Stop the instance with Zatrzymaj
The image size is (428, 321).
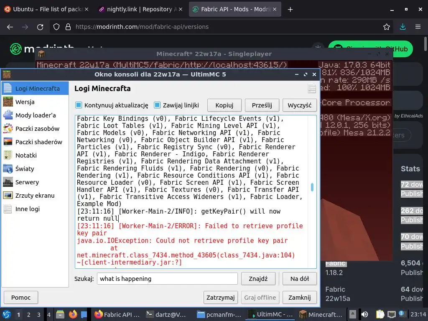coord(221,297)
